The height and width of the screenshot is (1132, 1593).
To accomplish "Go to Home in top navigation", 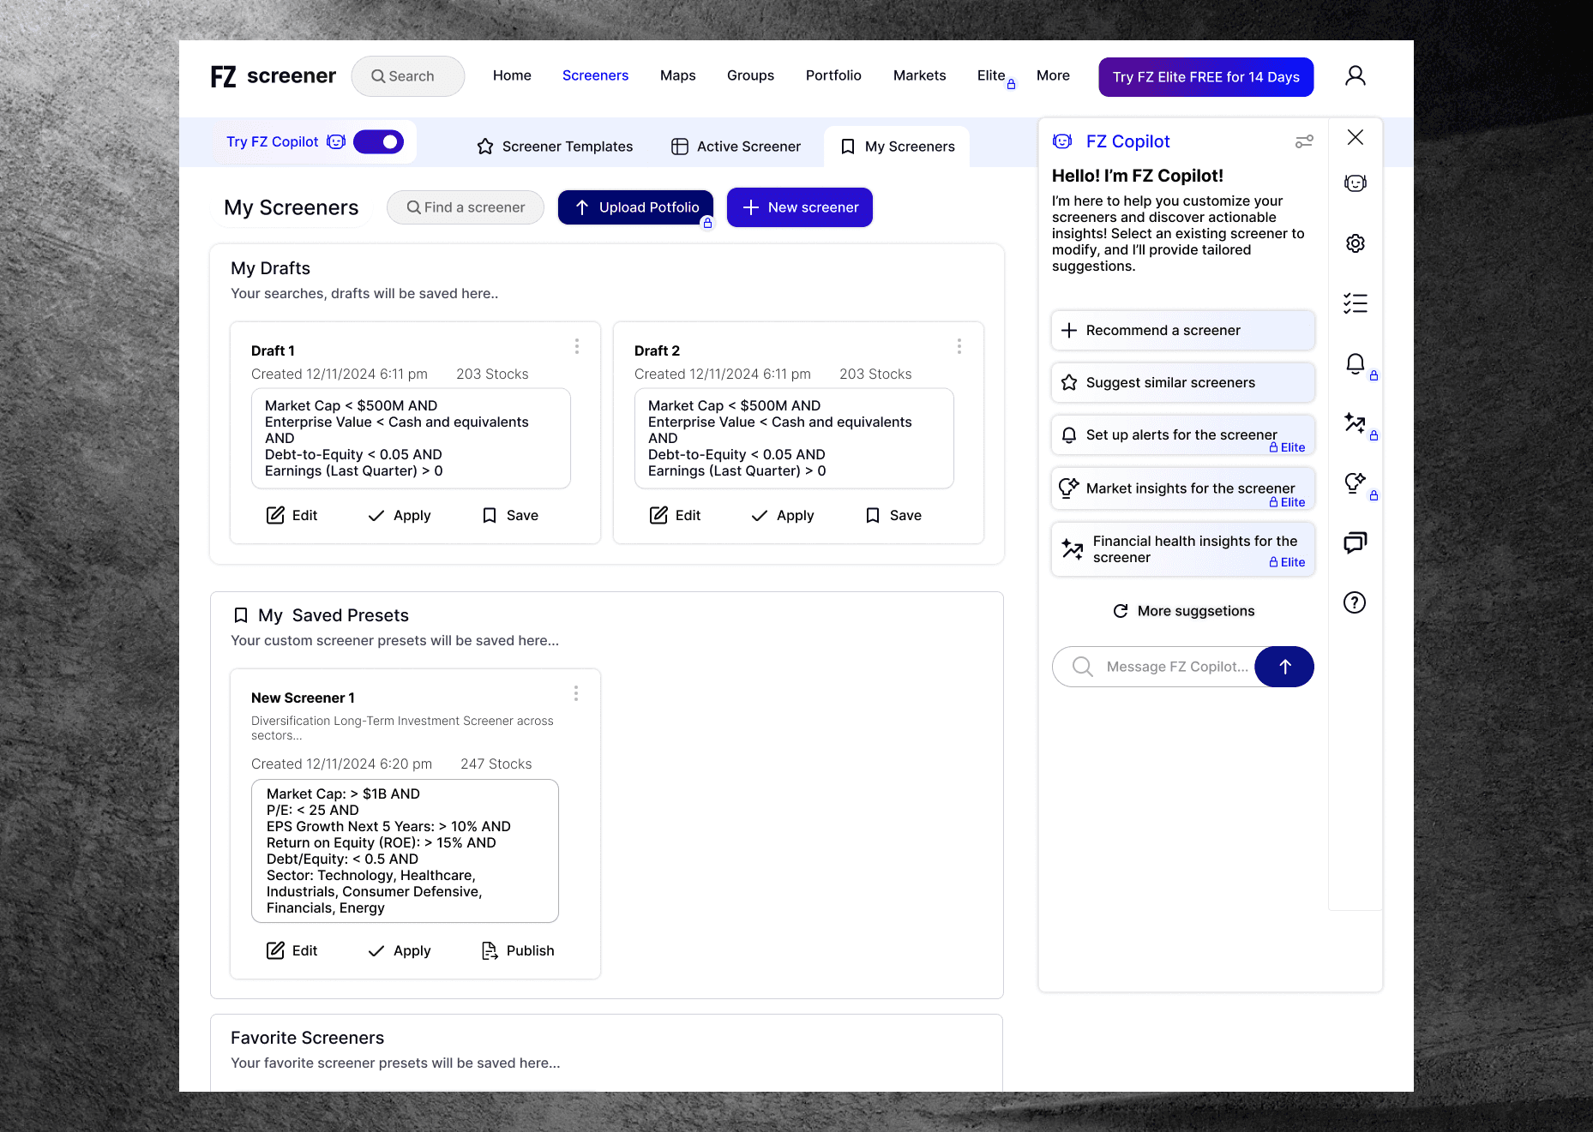I will pos(512,75).
